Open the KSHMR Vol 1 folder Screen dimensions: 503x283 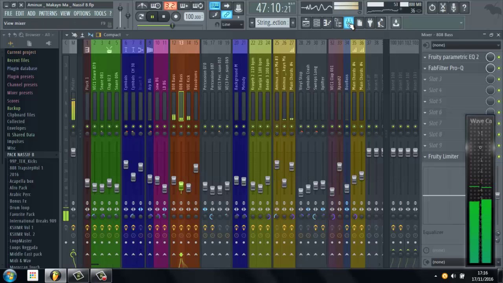pyautogui.click(x=21, y=228)
